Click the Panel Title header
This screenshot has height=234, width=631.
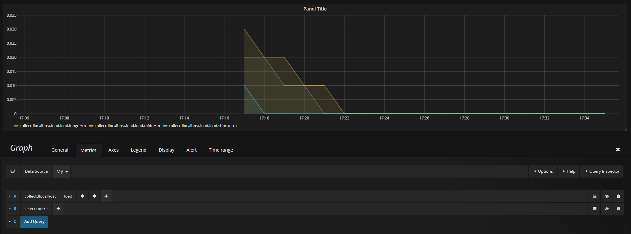coord(315,9)
